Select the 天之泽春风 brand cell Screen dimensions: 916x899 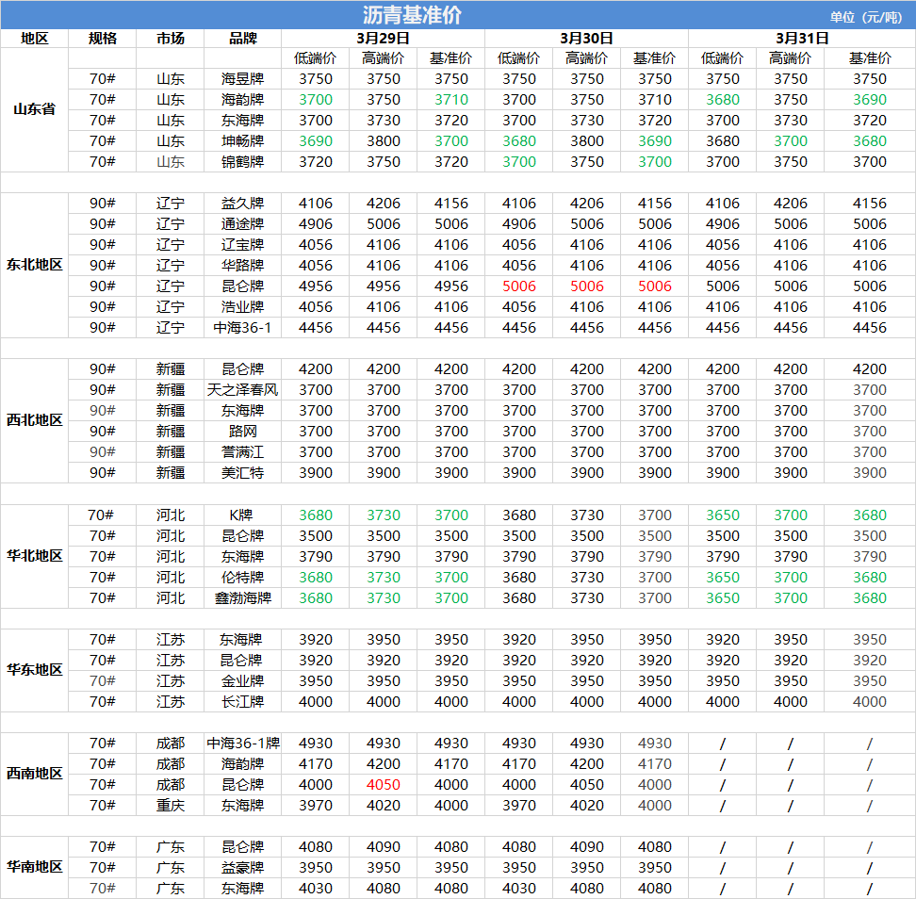[x=242, y=389]
